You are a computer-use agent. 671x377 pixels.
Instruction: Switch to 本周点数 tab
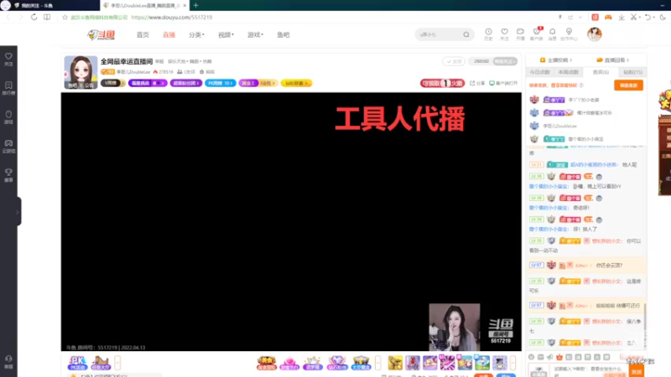pyautogui.click(x=569, y=72)
